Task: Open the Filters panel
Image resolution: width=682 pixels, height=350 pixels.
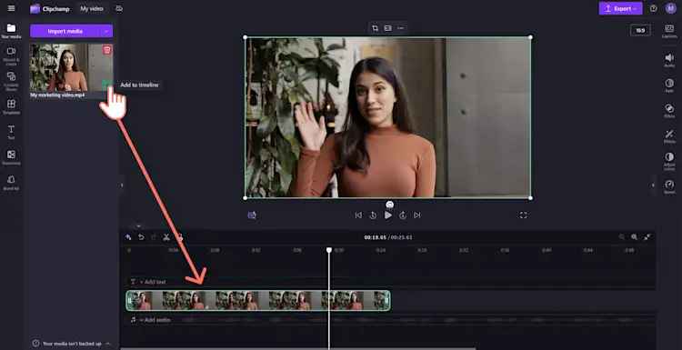Action: pyautogui.click(x=669, y=110)
